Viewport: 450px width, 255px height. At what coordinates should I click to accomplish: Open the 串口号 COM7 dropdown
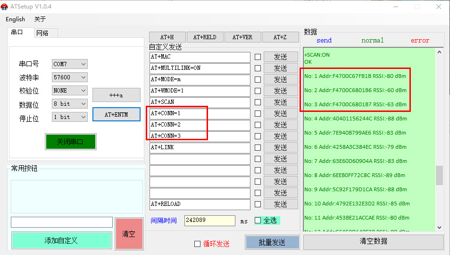pos(70,64)
